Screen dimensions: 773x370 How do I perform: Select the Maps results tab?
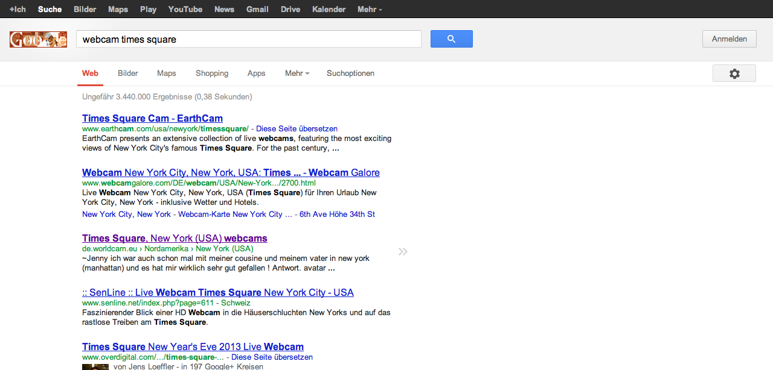coord(167,74)
